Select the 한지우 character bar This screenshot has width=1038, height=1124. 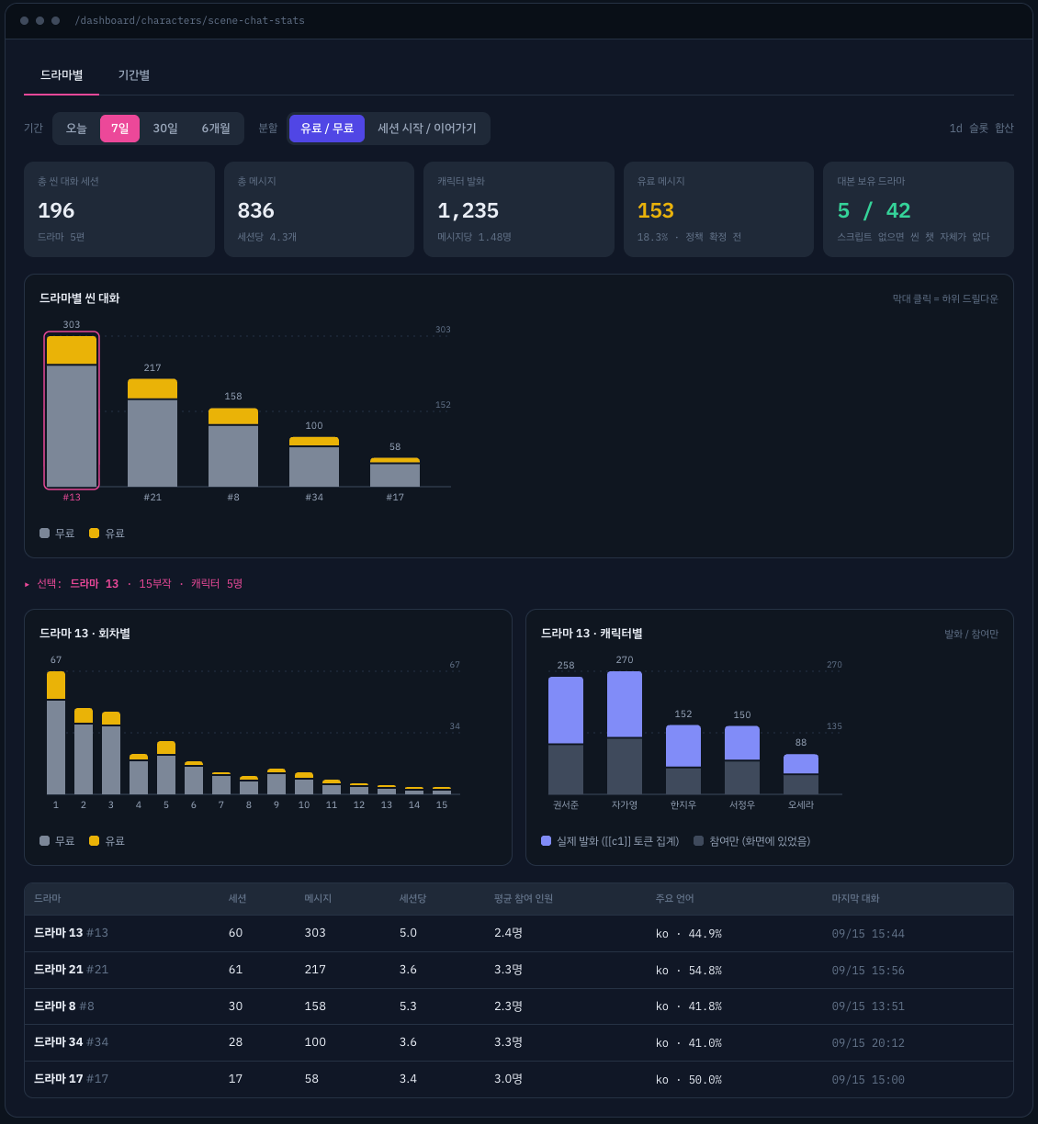point(683,759)
